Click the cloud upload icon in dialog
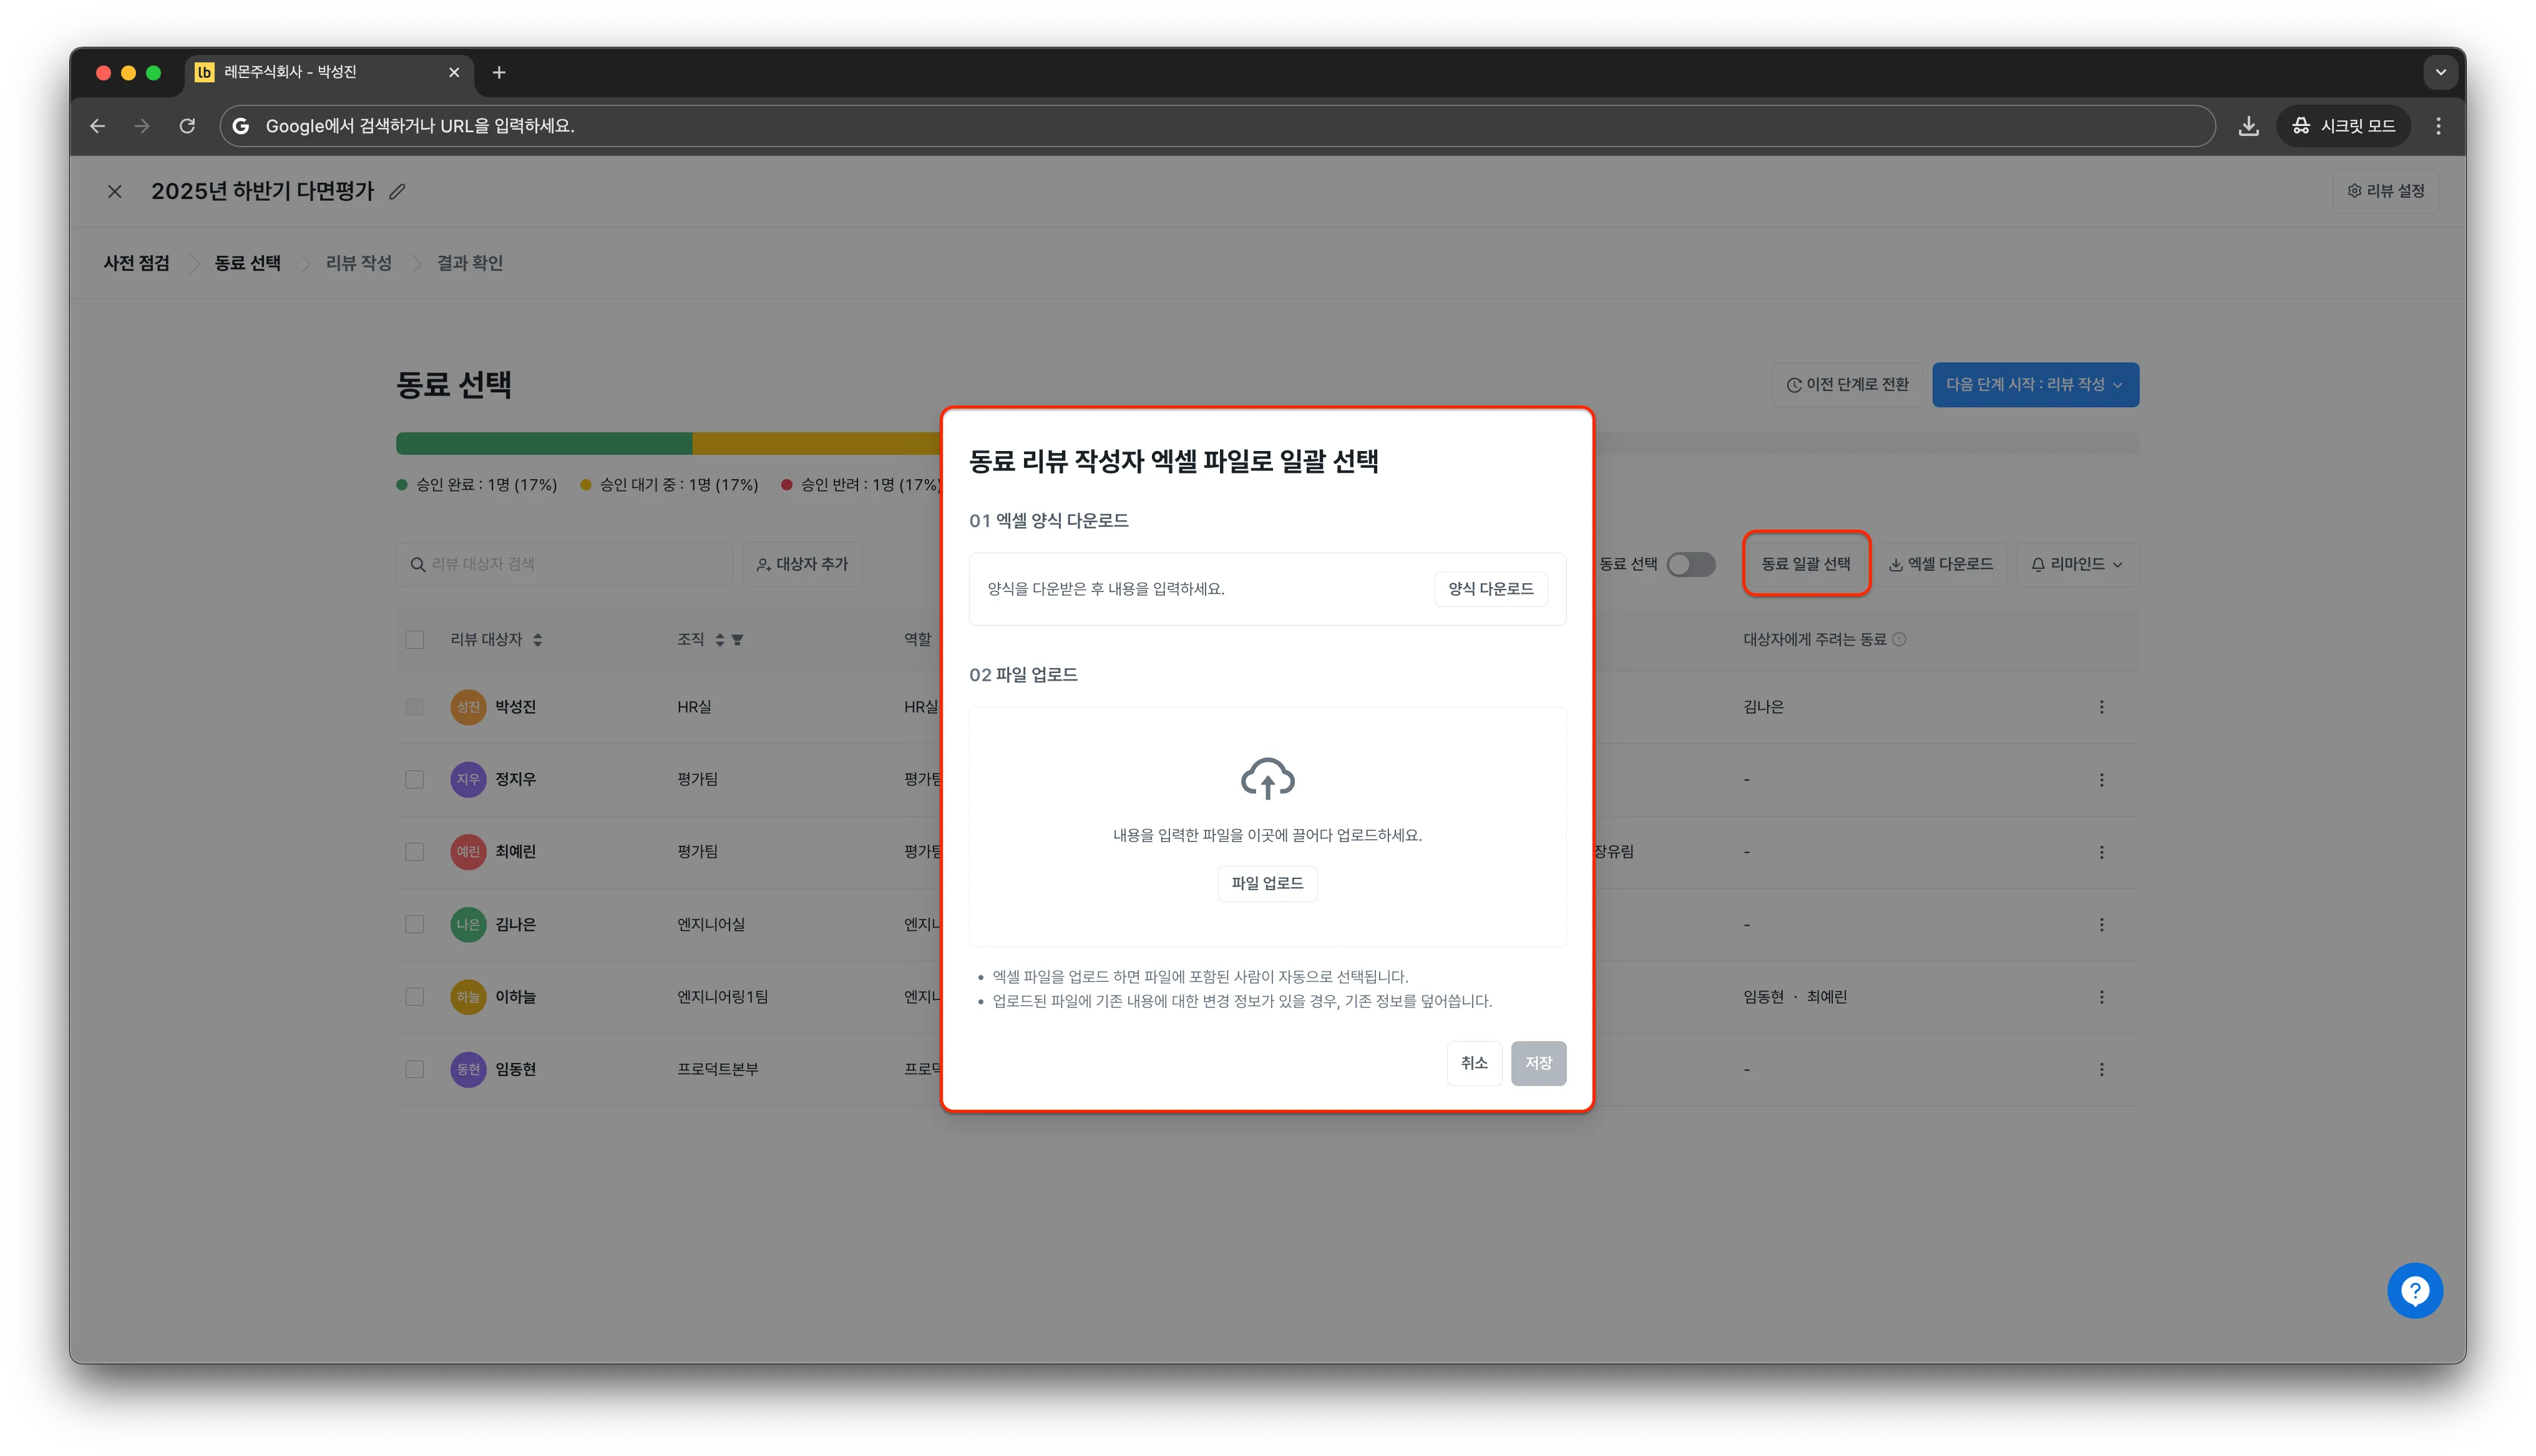Screen dimensions: 2536x1456 1267,778
